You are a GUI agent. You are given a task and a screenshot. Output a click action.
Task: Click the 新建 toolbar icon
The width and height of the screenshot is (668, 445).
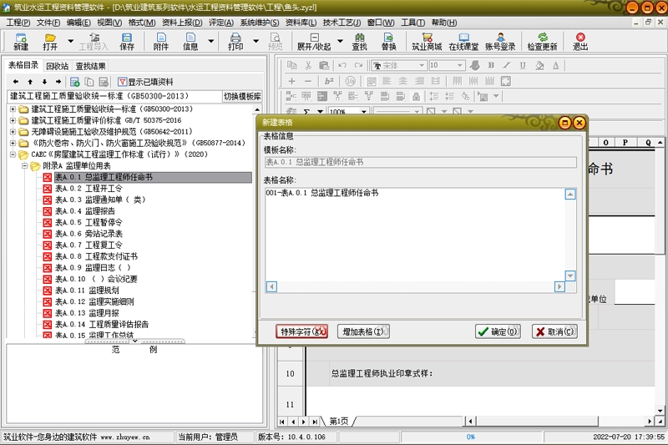coord(20,41)
